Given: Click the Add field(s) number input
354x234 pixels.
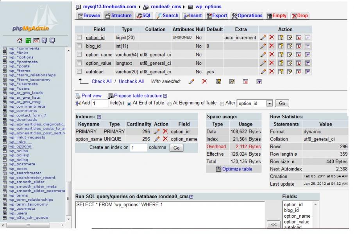Looking at the screenshot, I should [100, 103].
